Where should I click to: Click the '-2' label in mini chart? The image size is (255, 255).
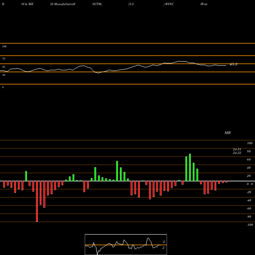[164, 242]
